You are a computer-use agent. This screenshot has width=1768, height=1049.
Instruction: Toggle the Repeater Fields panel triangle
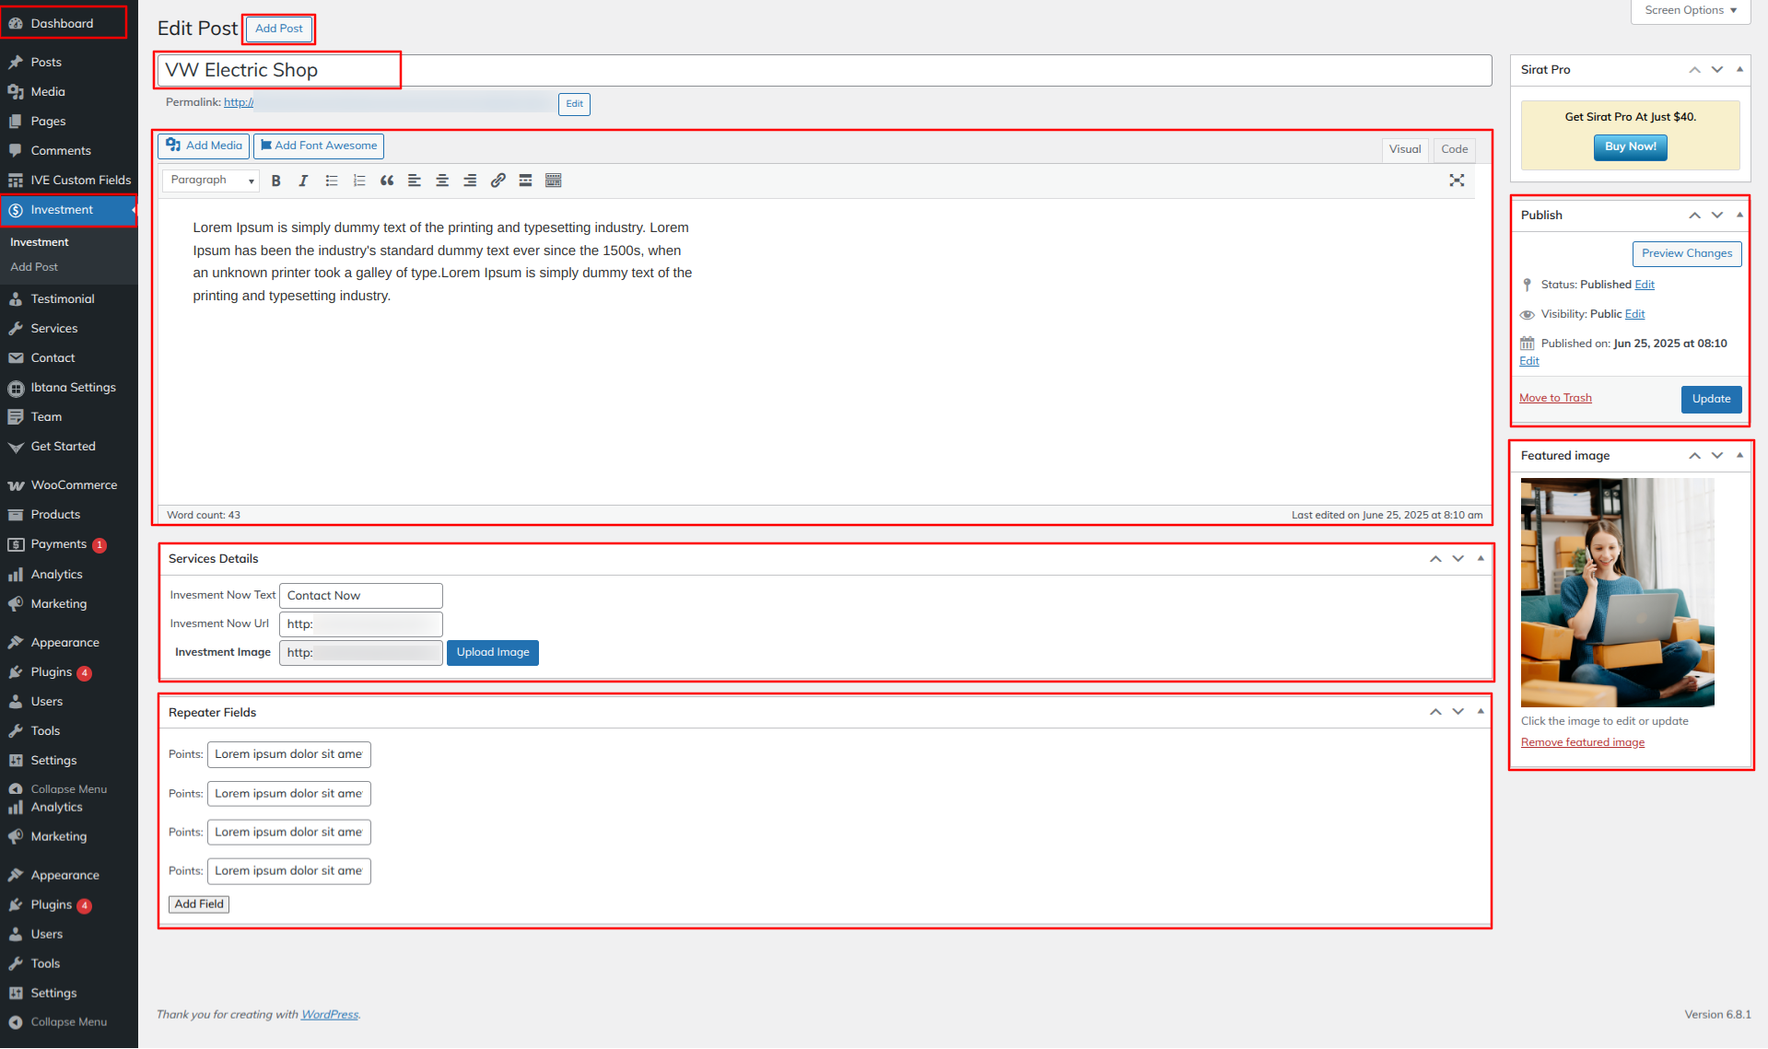[x=1481, y=712]
